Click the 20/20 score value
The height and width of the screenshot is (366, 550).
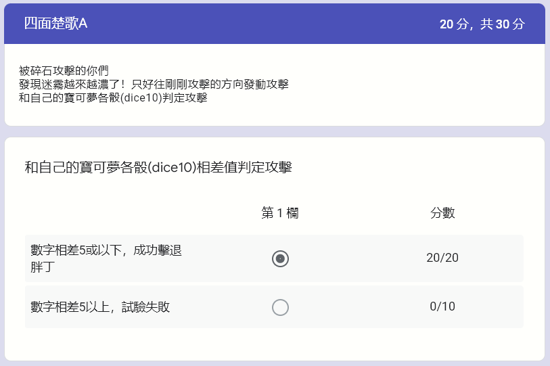tap(442, 258)
